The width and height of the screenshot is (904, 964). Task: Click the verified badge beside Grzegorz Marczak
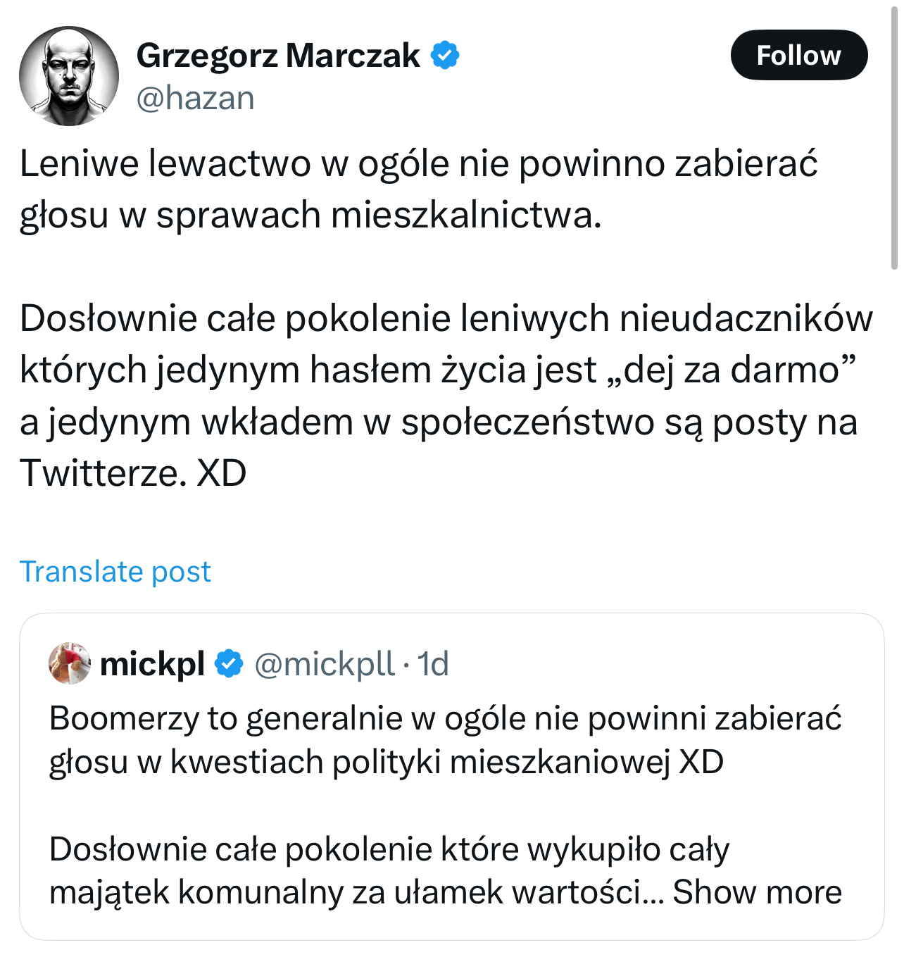pyautogui.click(x=444, y=56)
